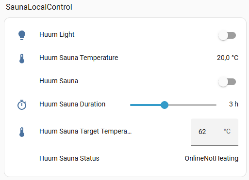This screenshot has width=249, height=180.
Task: Click the 20,0 °C temperature reading
Action: pyautogui.click(x=228, y=58)
